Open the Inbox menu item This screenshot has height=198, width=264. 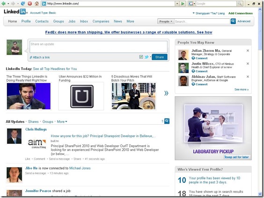[84, 21]
